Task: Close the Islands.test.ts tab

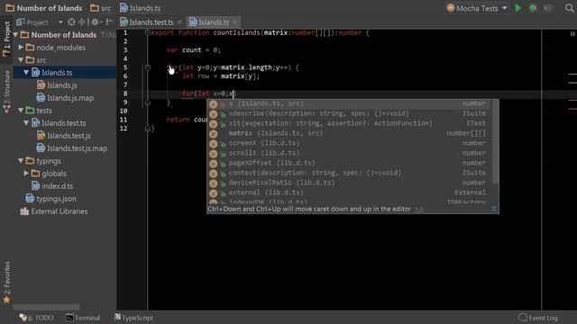Action: pos(179,22)
